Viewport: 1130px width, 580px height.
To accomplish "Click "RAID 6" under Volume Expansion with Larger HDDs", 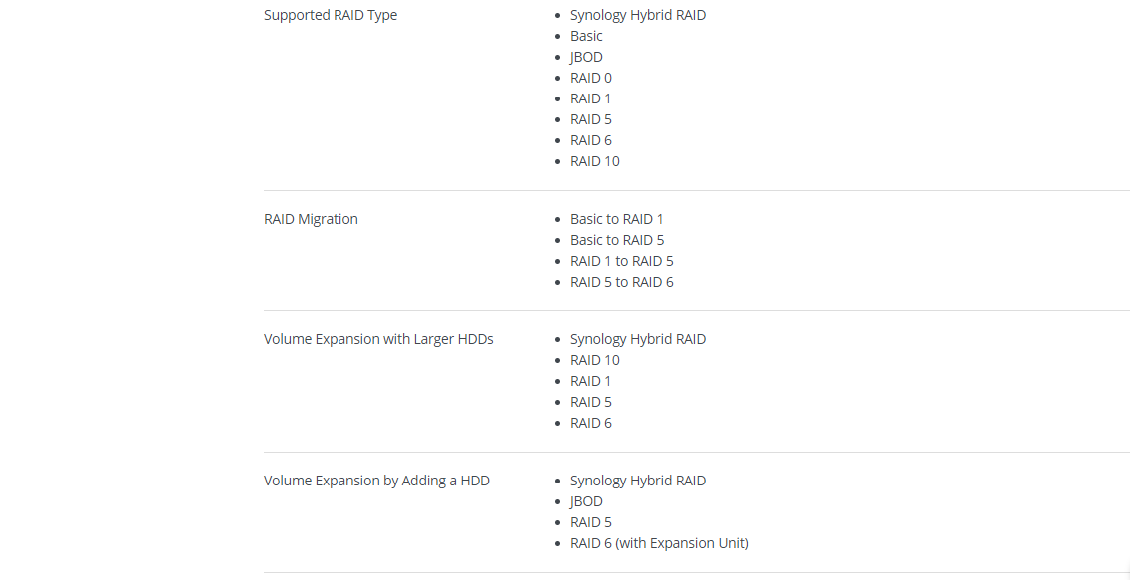I will (x=591, y=423).
